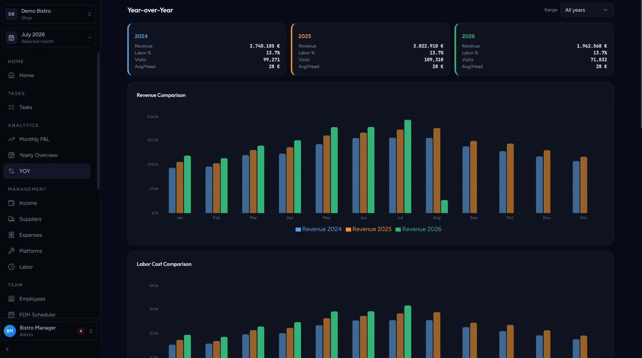The image size is (642, 358).
Task: Click the Year-over-Year page heading
Action: [x=150, y=10]
